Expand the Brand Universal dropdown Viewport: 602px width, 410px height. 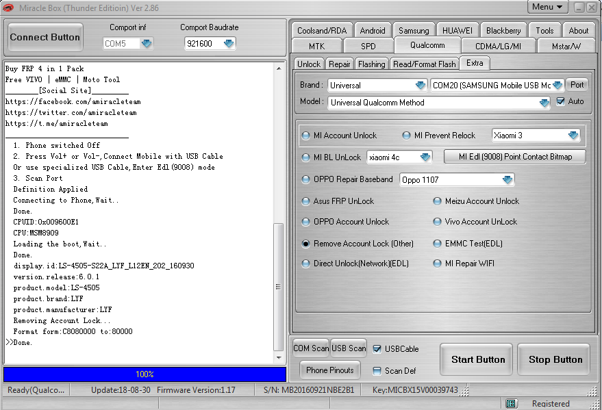click(x=421, y=85)
